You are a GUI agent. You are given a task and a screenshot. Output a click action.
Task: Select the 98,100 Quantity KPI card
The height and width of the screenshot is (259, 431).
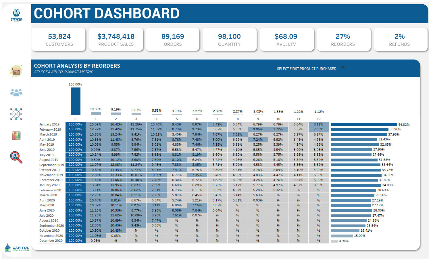(x=229, y=39)
